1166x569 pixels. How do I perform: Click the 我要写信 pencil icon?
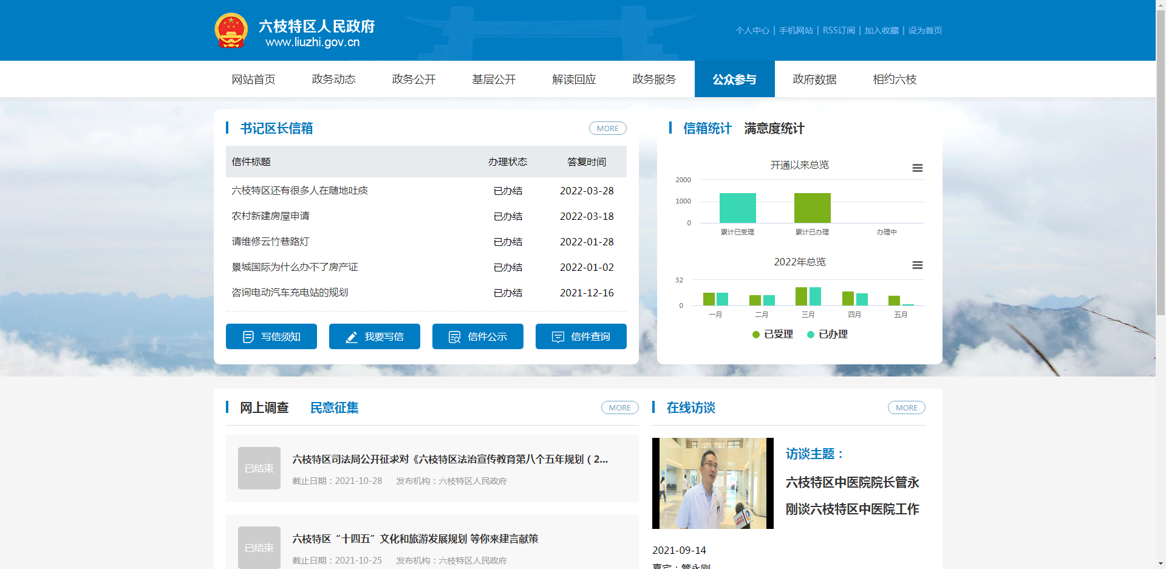pyautogui.click(x=352, y=337)
